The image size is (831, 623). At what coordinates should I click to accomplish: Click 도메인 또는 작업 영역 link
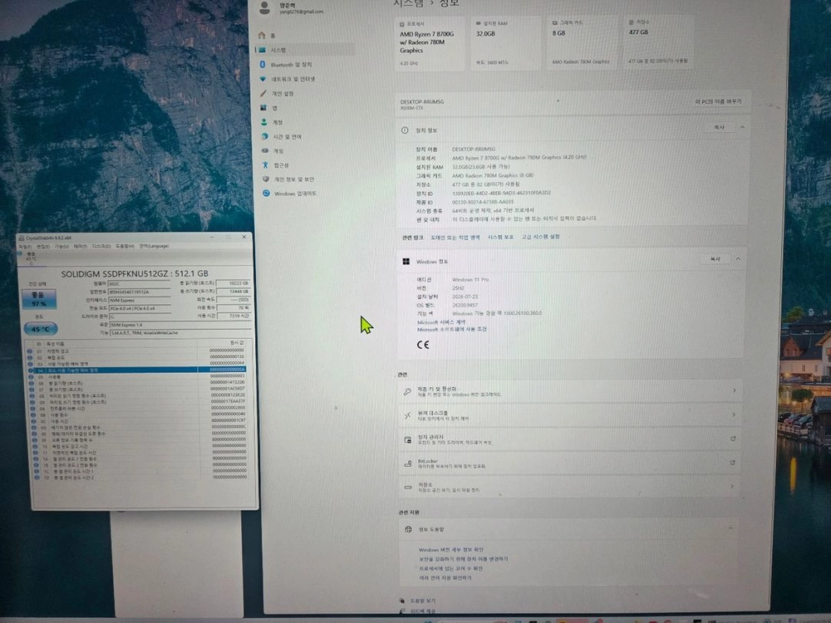455,238
